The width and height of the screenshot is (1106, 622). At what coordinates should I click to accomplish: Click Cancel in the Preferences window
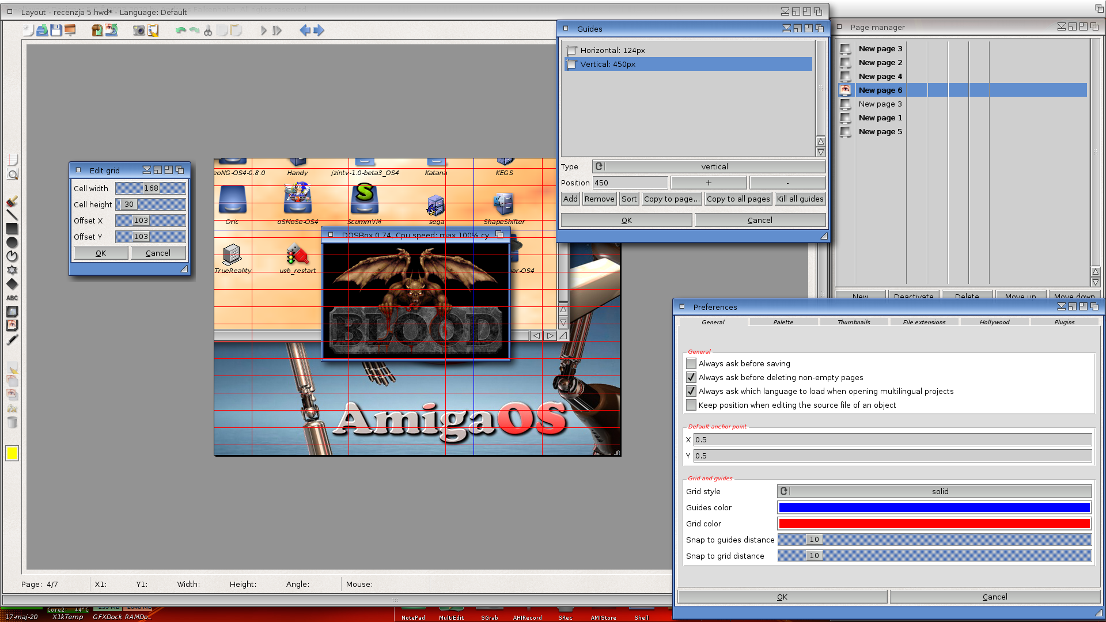995,597
